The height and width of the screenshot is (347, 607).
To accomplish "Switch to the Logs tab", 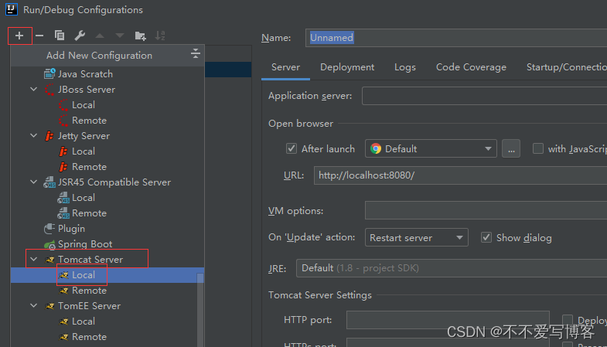I will coord(405,67).
